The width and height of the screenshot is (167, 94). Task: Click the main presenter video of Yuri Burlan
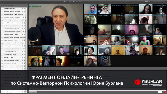click(56, 24)
